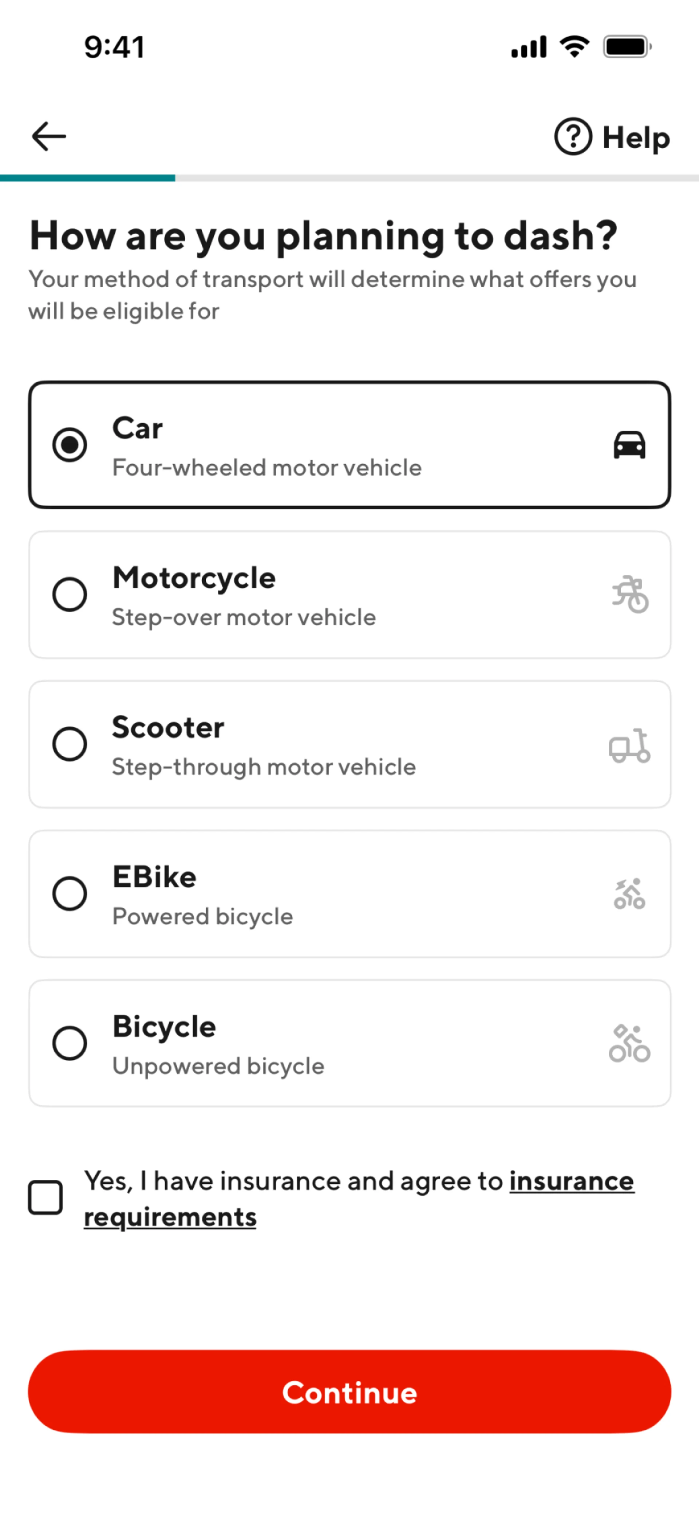This screenshot has width=699, height=1520.
Task: Click the Help question mark icon
Action: point(572,136)
